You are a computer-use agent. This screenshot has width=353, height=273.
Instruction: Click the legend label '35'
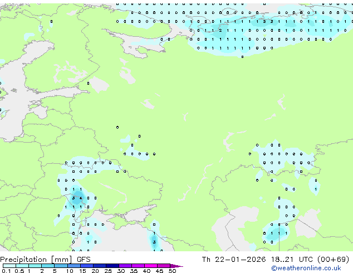(x=134, y=271)
